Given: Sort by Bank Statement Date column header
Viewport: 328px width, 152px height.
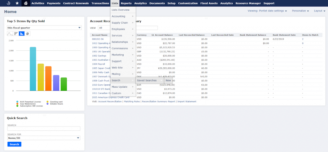Looking at the screenshot, I should (x=284, y=35).
